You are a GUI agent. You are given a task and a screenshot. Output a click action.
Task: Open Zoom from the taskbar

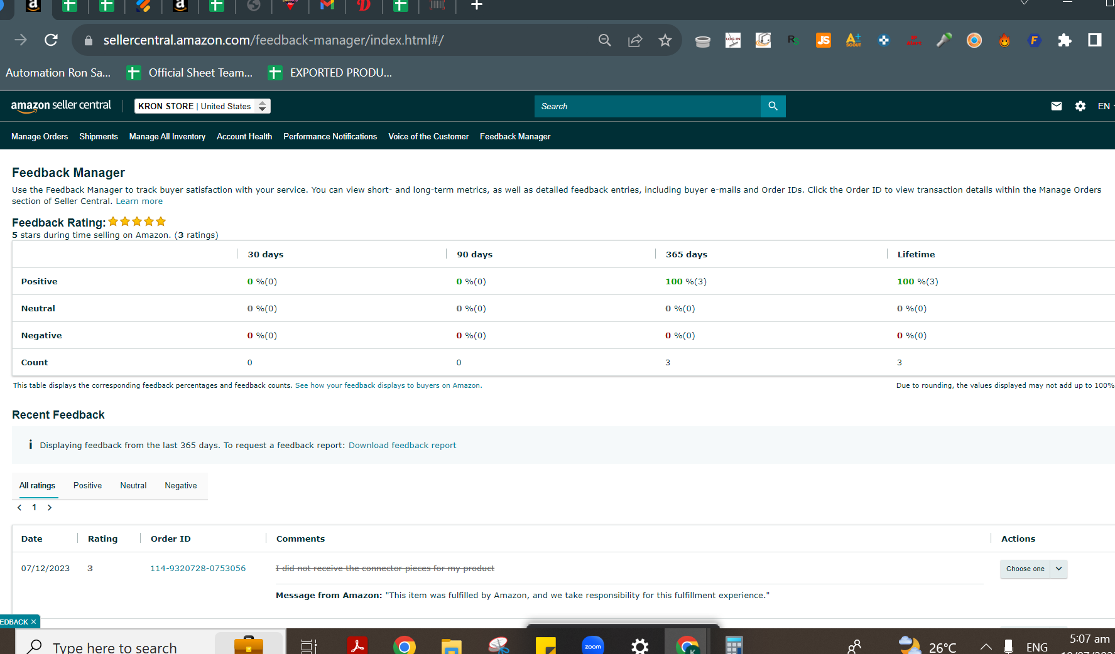pos(593,646)
